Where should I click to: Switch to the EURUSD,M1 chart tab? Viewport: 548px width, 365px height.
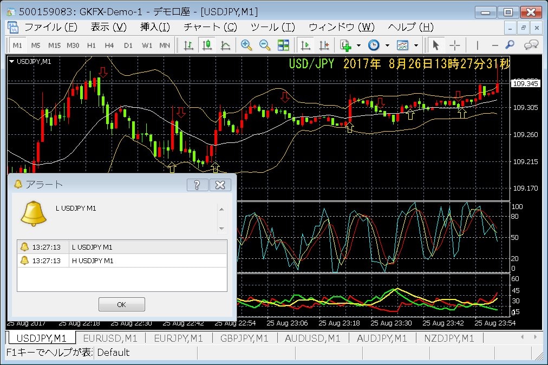(110, 338)
